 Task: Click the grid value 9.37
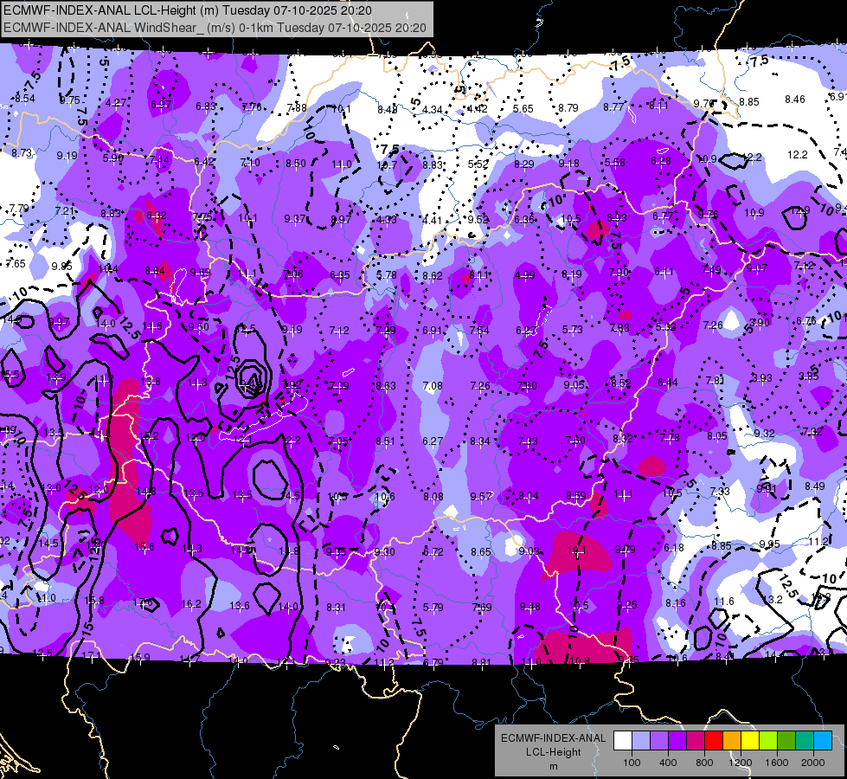pyautogui.click(x=295, y=219)
